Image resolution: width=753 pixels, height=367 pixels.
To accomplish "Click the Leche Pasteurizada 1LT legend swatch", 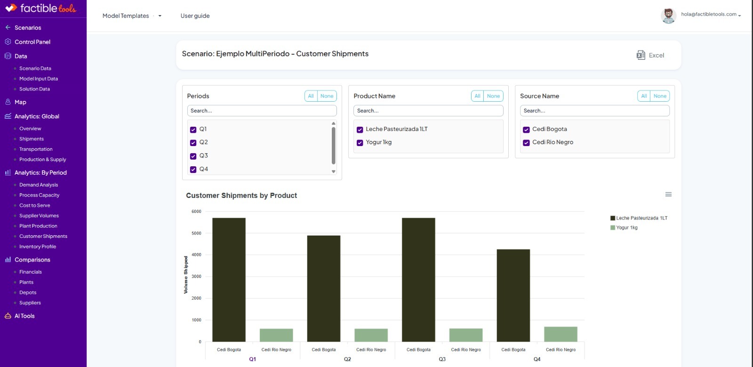I will point(613,218).
